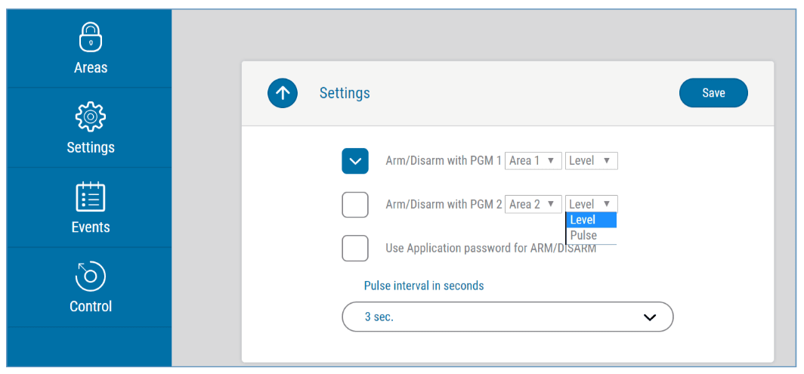
Task: Click the pulse interval chevron arrow
Action: point(650,317)
